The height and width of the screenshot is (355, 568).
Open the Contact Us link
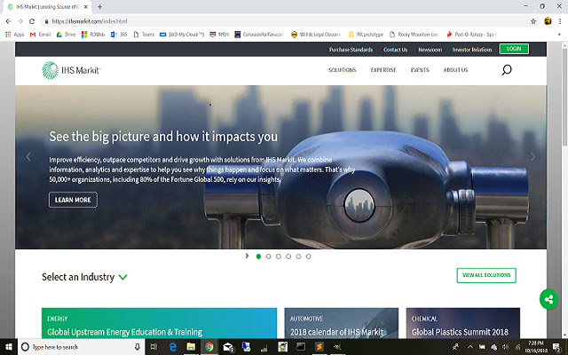click(395, 50)
